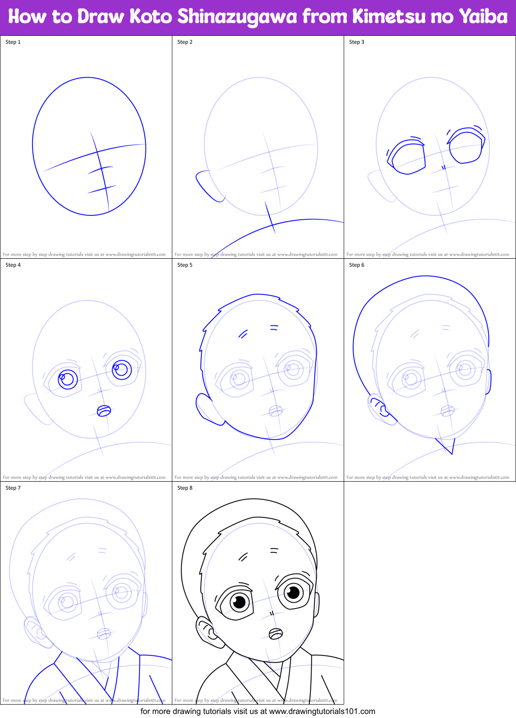516x718 pixels.
Task: Click the website credit text under Step 6
Action: 428,477
